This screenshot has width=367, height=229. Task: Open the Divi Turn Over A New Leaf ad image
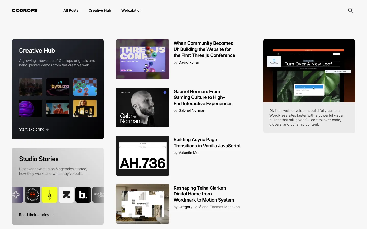click(309, 71)
